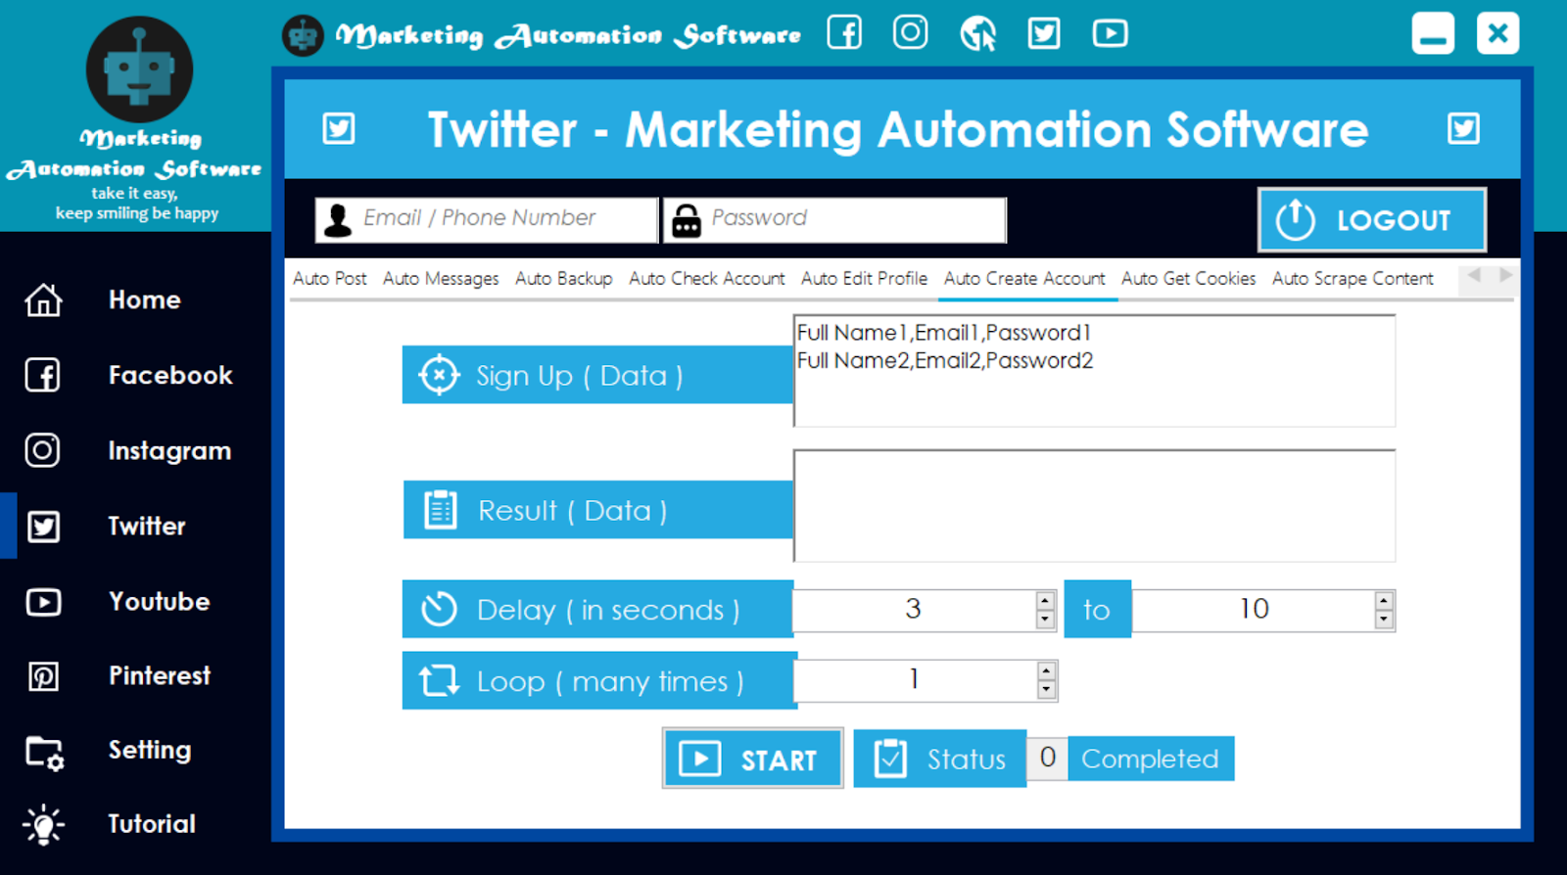This screenshot has height=875, width=1567.
Task: Click the maximum delay field showing 10
Action: pos(1254,610)
